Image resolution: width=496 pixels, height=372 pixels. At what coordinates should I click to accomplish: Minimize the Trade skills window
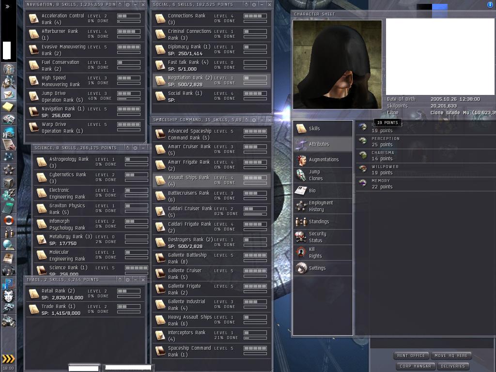pos(136,279)
